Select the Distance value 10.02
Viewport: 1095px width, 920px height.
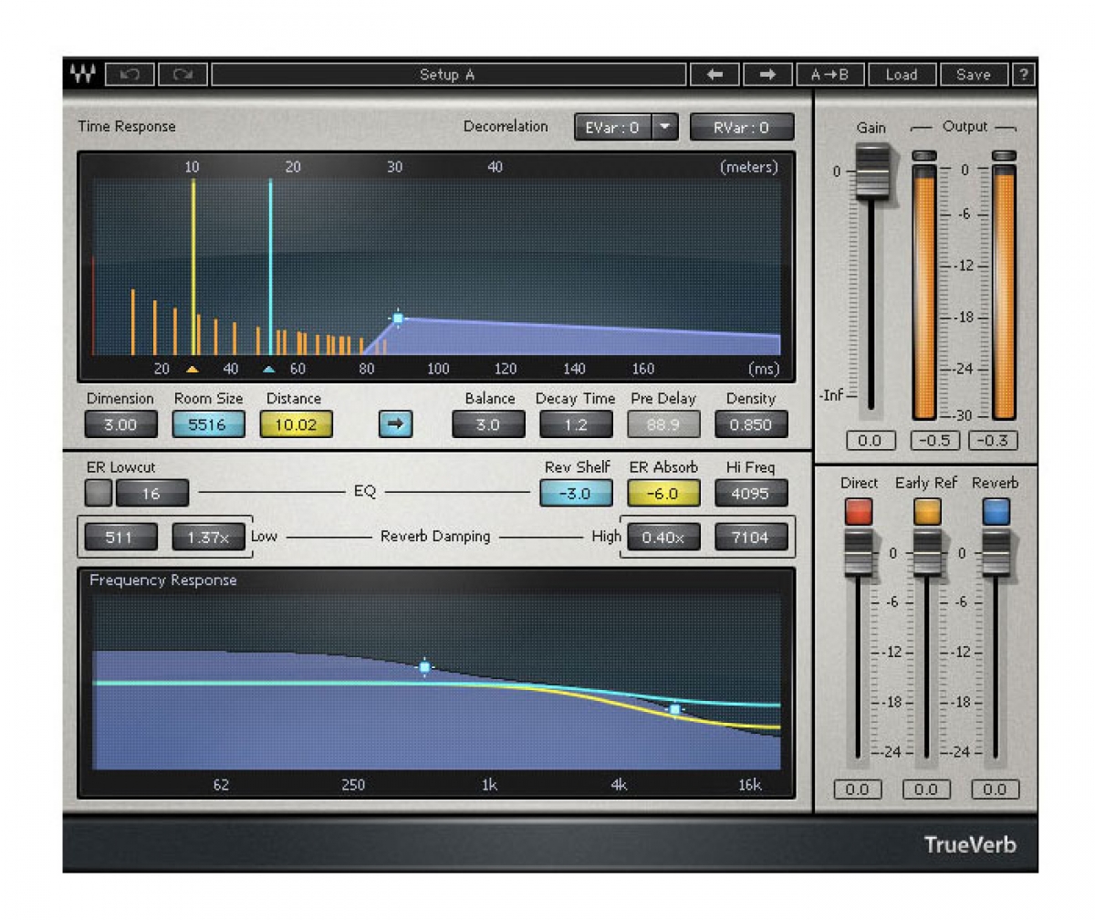[x=296, y=424]
